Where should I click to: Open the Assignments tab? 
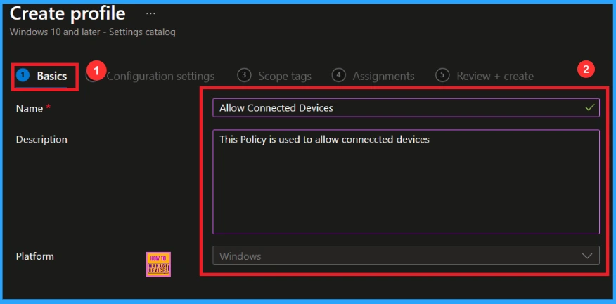(383, 76)
